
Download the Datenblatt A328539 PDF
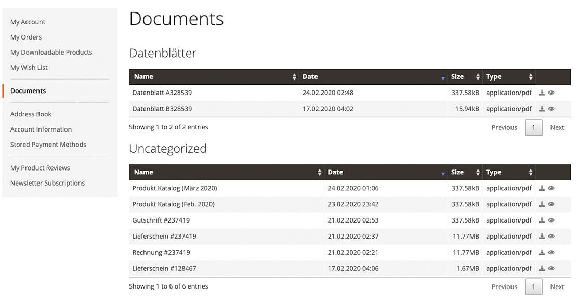pos(542,93)
